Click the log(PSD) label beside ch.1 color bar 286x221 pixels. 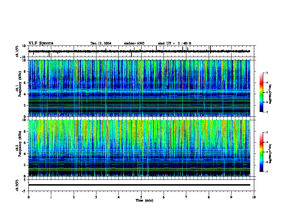tap(270, 94)
